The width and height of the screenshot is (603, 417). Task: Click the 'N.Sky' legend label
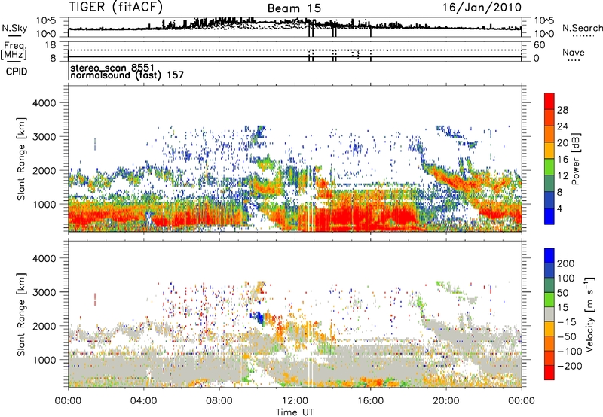(x=14, y=28)
